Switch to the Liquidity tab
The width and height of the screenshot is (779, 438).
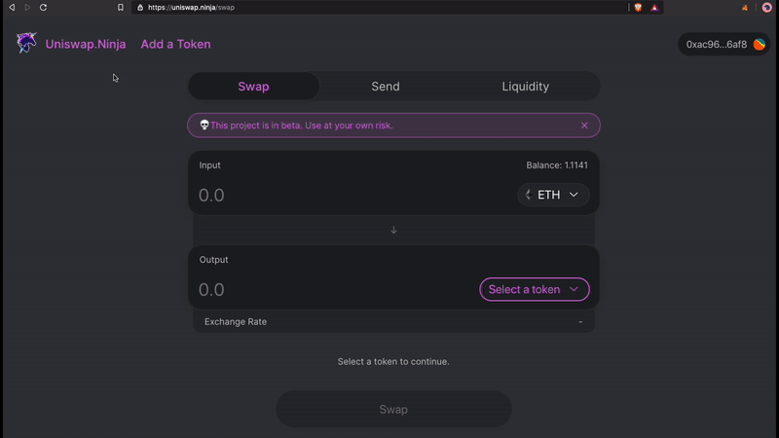[525, 87]
